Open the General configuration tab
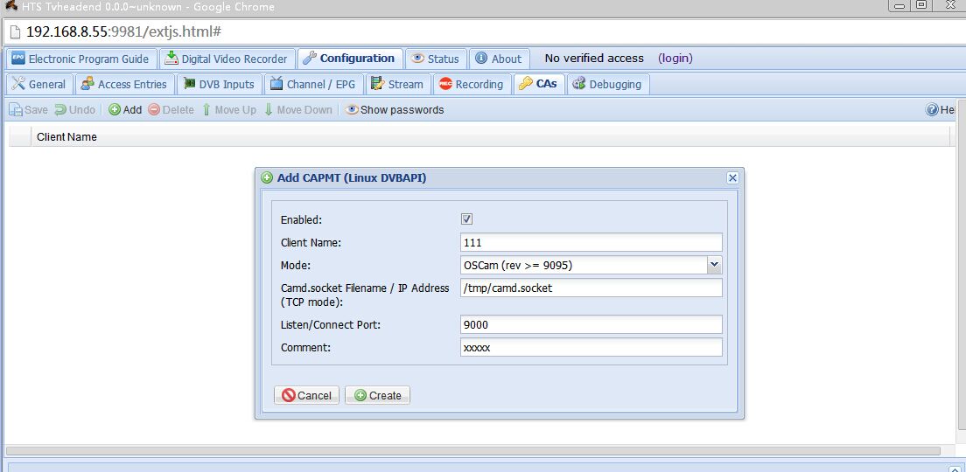 point(38,84)
